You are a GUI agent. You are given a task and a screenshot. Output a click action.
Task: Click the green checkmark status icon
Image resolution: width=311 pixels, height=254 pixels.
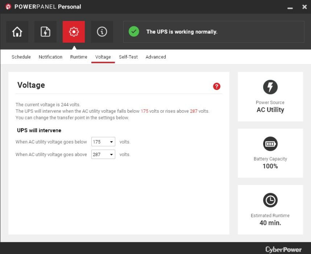[x=134, y=31]
